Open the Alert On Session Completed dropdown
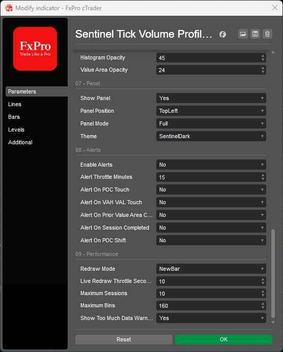Viewport: 283px width, 352px height. point(211,228)
